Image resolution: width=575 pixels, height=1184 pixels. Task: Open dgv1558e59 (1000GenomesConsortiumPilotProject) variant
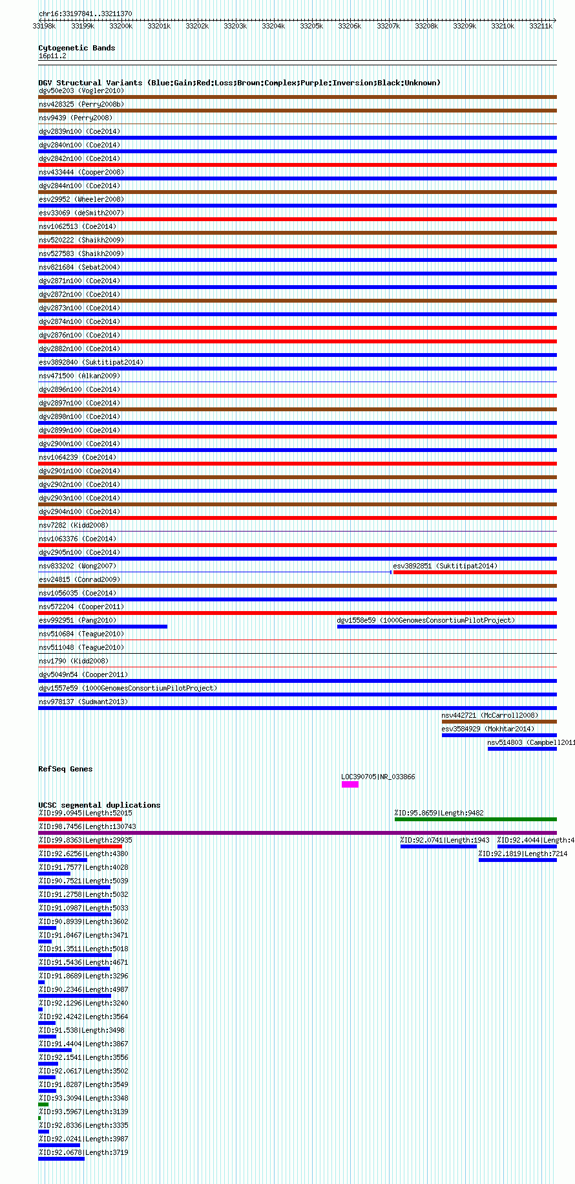tap(426, 620)
